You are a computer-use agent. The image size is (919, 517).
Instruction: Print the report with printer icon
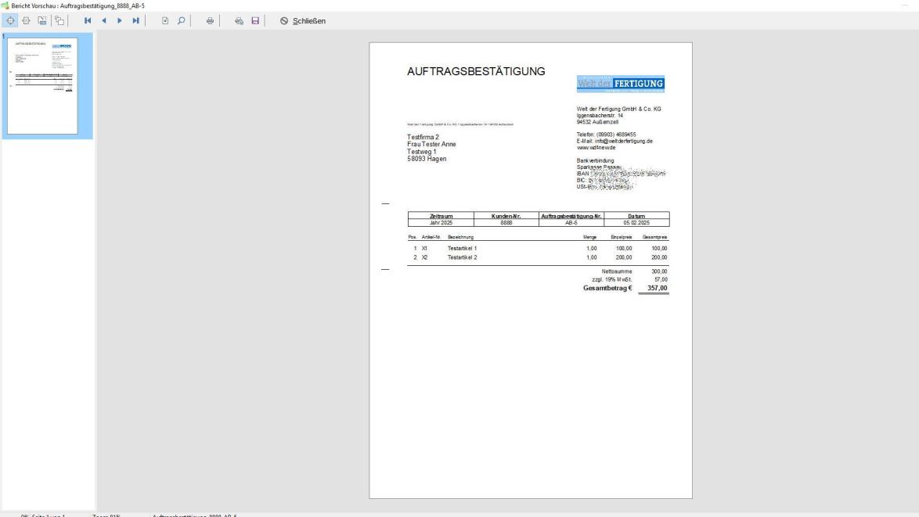[x=210, y=20]
